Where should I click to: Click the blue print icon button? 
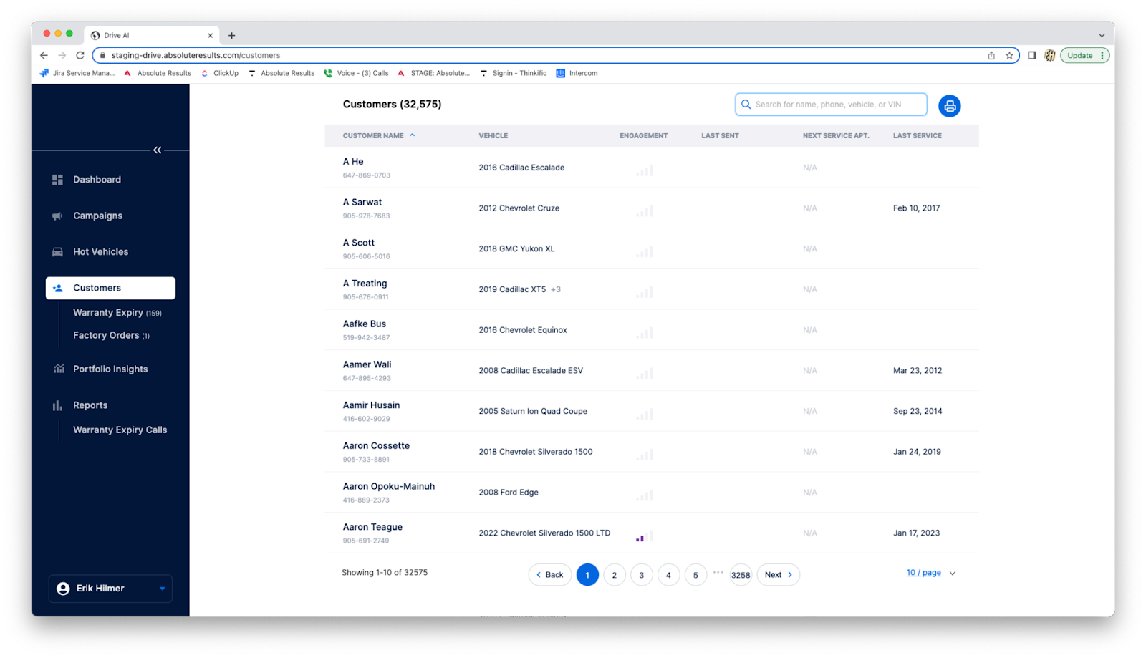[949, 106]
